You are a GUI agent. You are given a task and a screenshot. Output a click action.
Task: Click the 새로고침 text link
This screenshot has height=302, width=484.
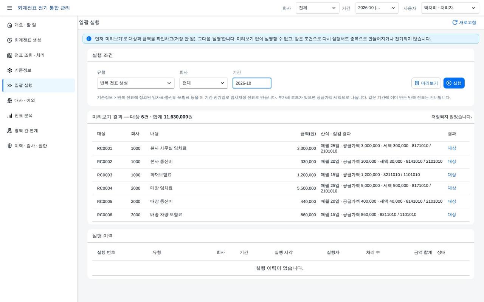(467, 22)
